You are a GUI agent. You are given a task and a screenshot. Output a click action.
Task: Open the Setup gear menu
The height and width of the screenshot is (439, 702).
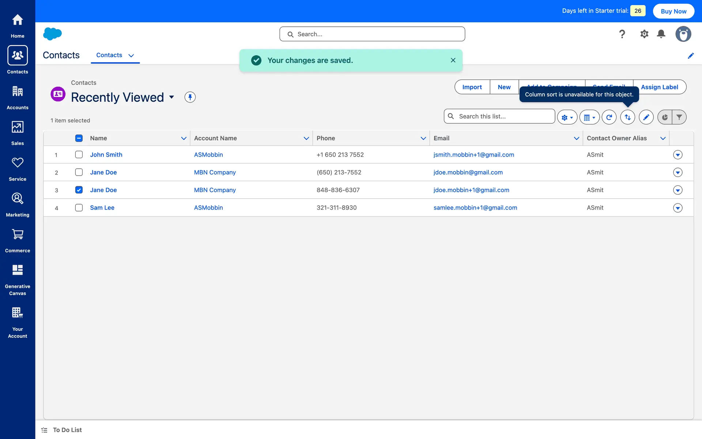[644, 34]
